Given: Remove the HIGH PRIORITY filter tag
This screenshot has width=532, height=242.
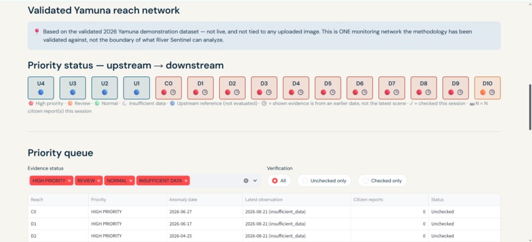Looking at the screenshot, I should tap(69, 181).
